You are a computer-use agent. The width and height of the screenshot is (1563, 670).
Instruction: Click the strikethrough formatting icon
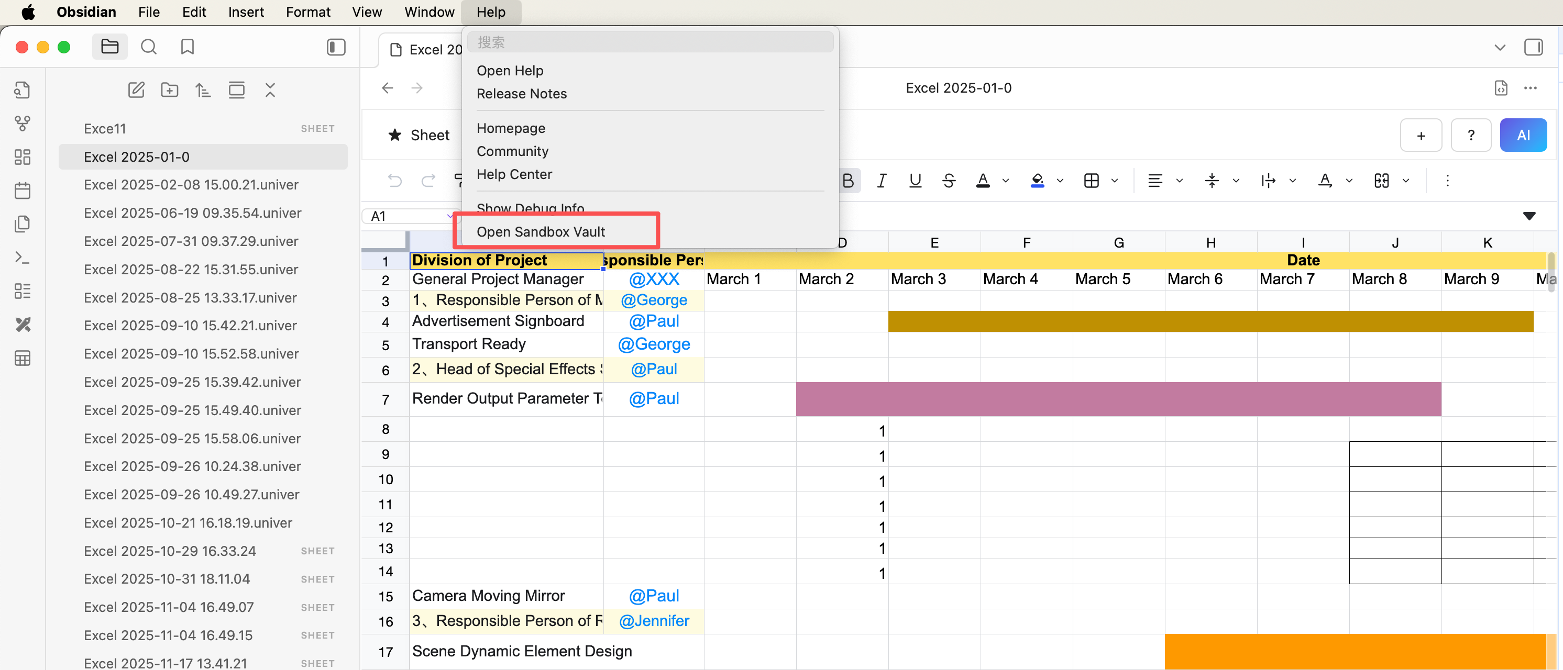949,180
